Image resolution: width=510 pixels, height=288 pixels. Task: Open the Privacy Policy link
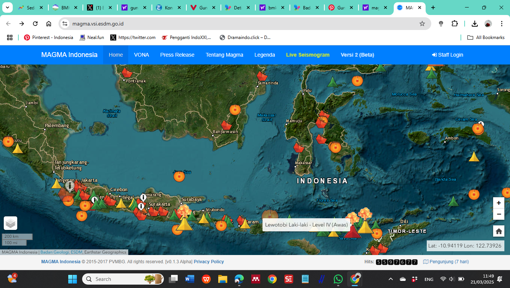point(209,262)
